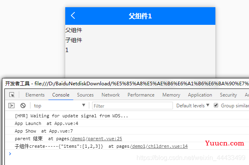
Task: Switch to the Memory tab
Action: 171,95
